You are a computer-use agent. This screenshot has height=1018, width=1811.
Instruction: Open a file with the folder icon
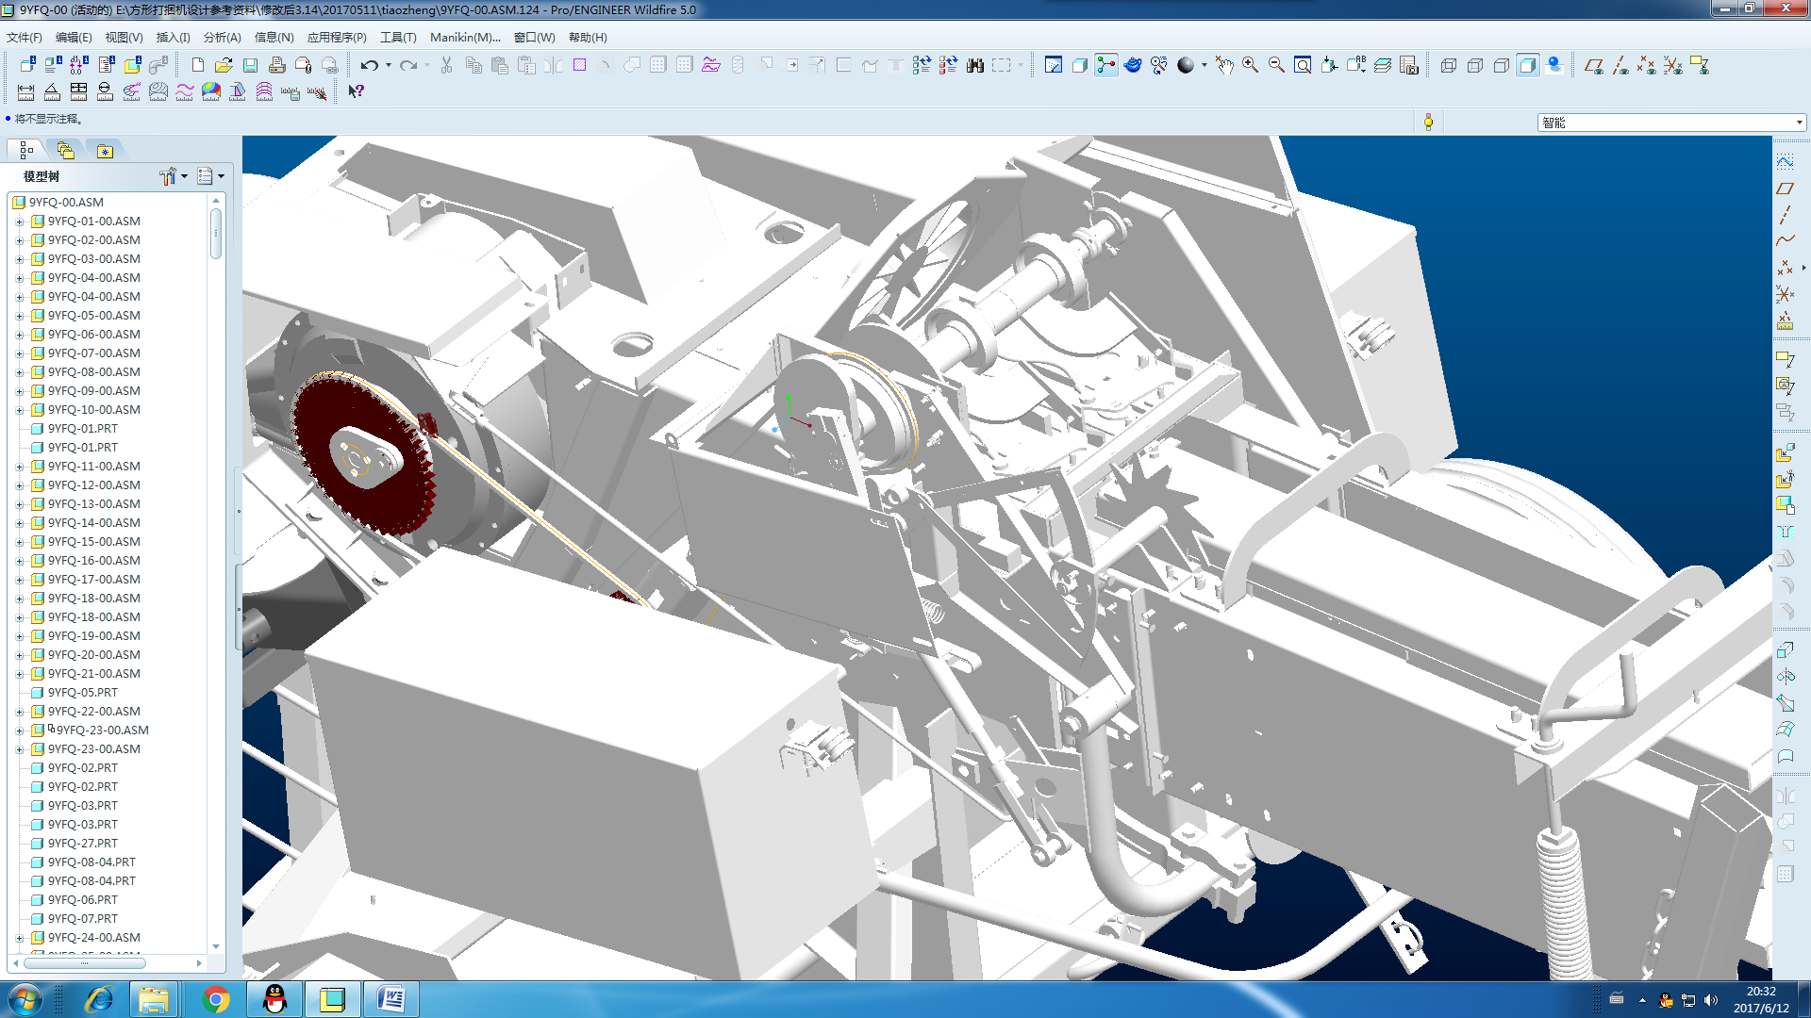pos(224,65)
